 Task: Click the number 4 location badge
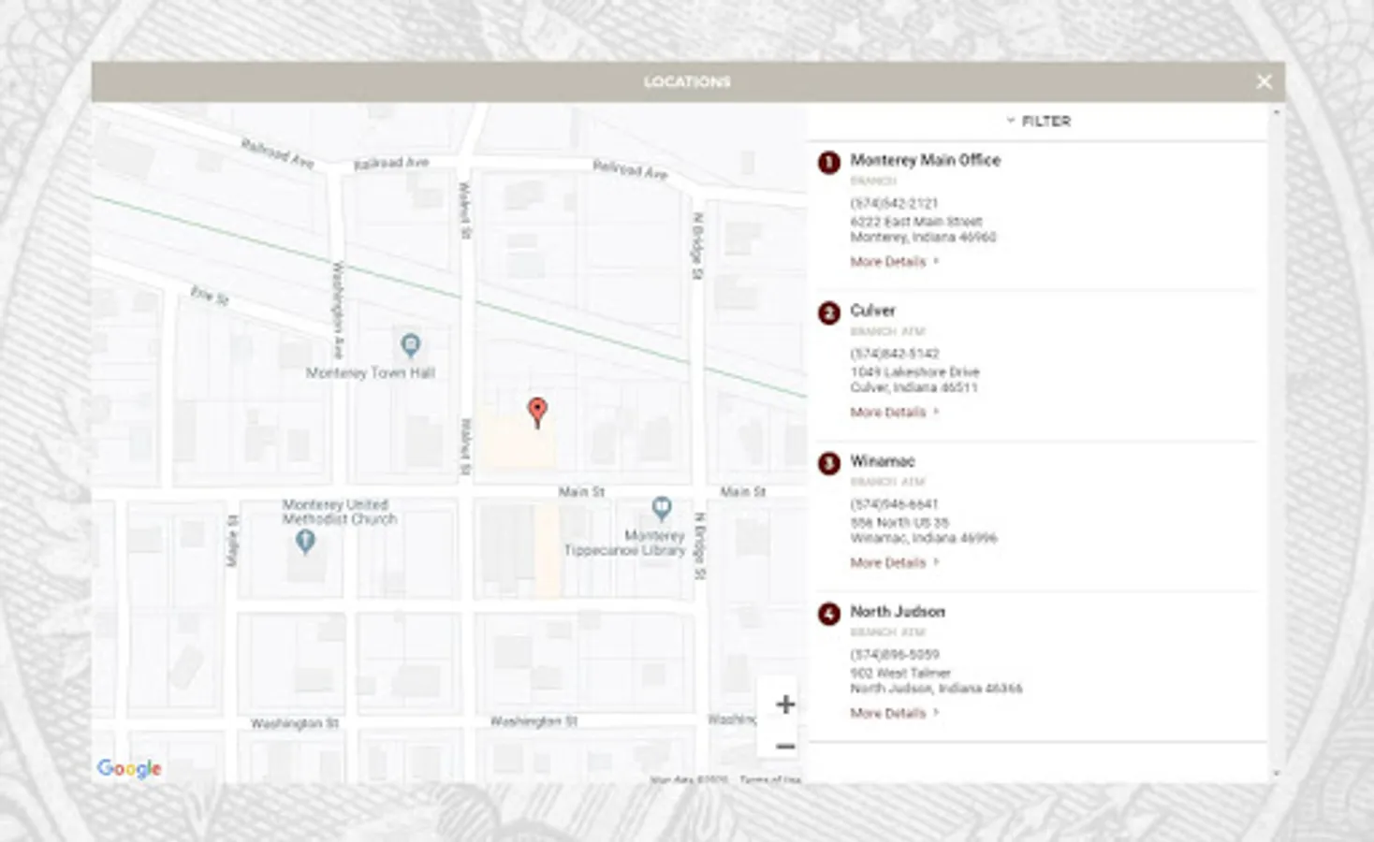pyautogui.click(x=828, y=614)
